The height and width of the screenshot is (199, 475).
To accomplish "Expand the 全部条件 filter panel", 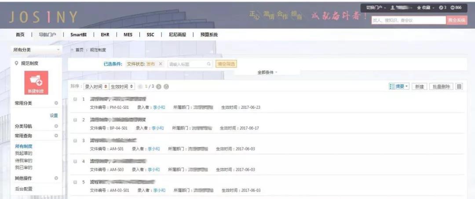I will [x=267, y=72].
